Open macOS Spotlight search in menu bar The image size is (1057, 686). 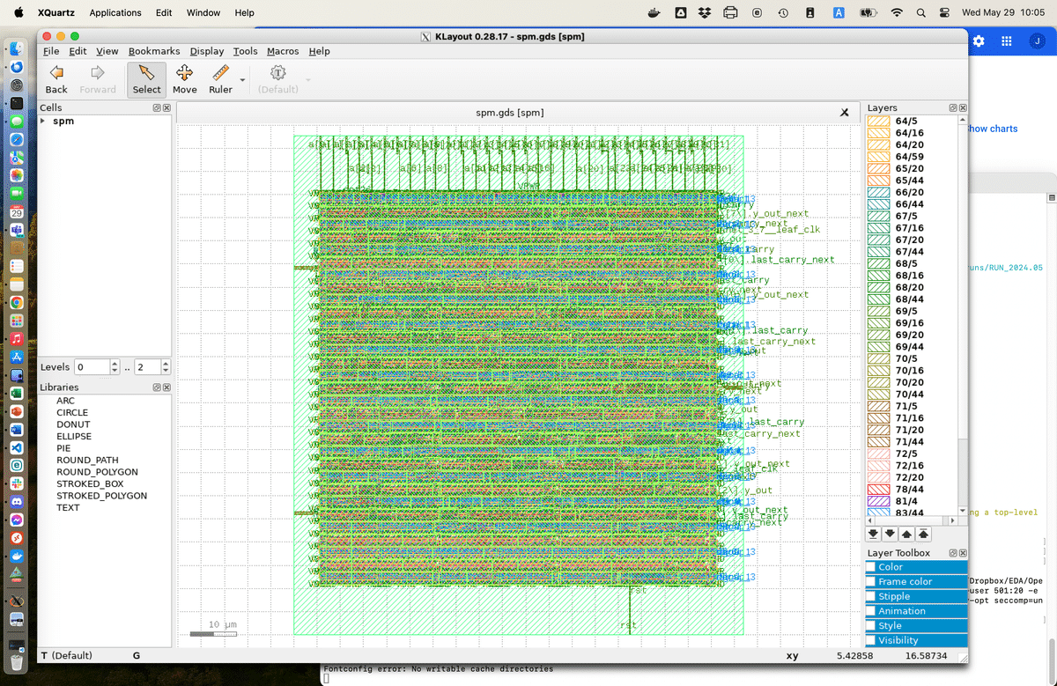(920, 13)
